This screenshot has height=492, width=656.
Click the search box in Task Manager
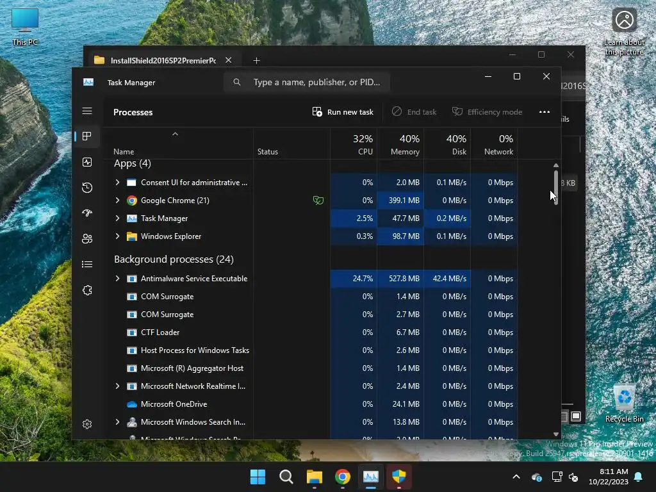coord(307,82)
